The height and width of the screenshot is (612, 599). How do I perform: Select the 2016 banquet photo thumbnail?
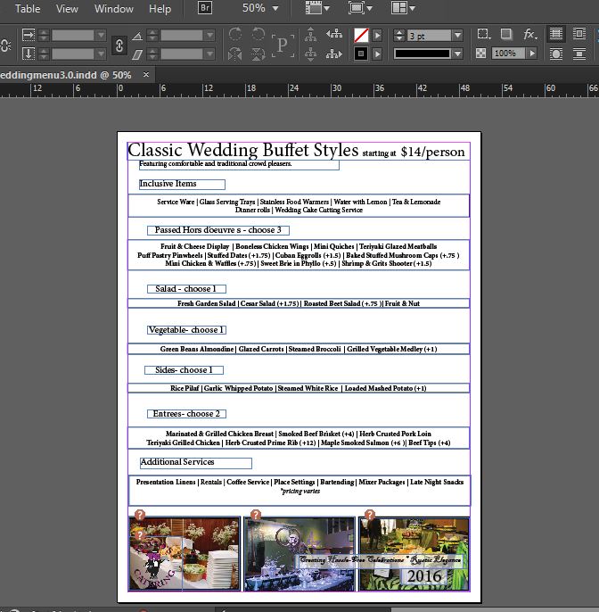click(x=414, y=554)
